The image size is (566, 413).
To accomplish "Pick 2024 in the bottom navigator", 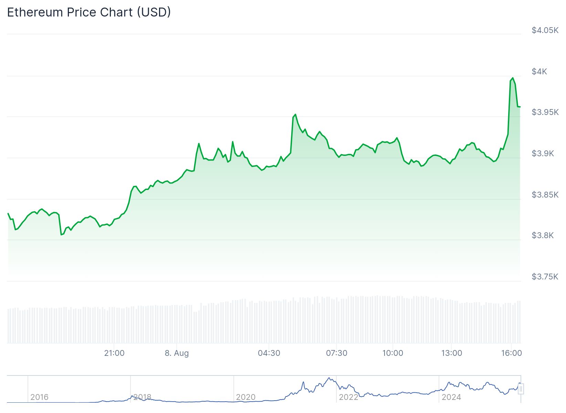I will click(451, 397).
